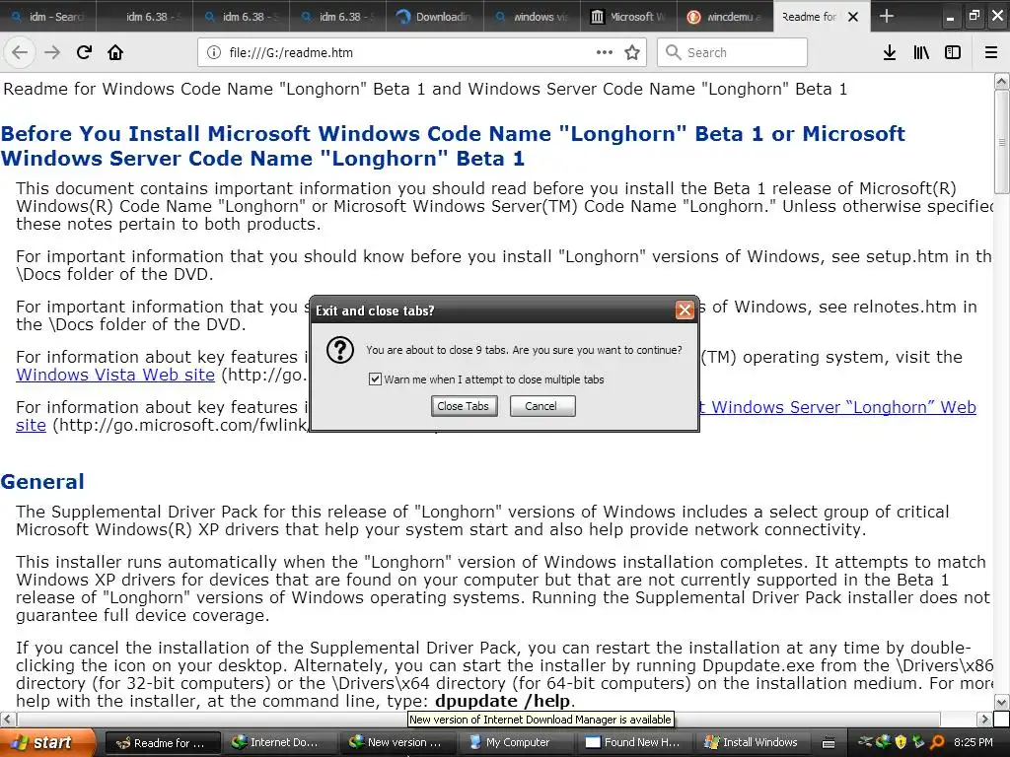Click the 'General' section heading

pos(42,481)
